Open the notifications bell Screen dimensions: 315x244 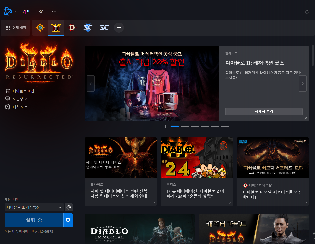pyautogui.click(x=307, y=12)
